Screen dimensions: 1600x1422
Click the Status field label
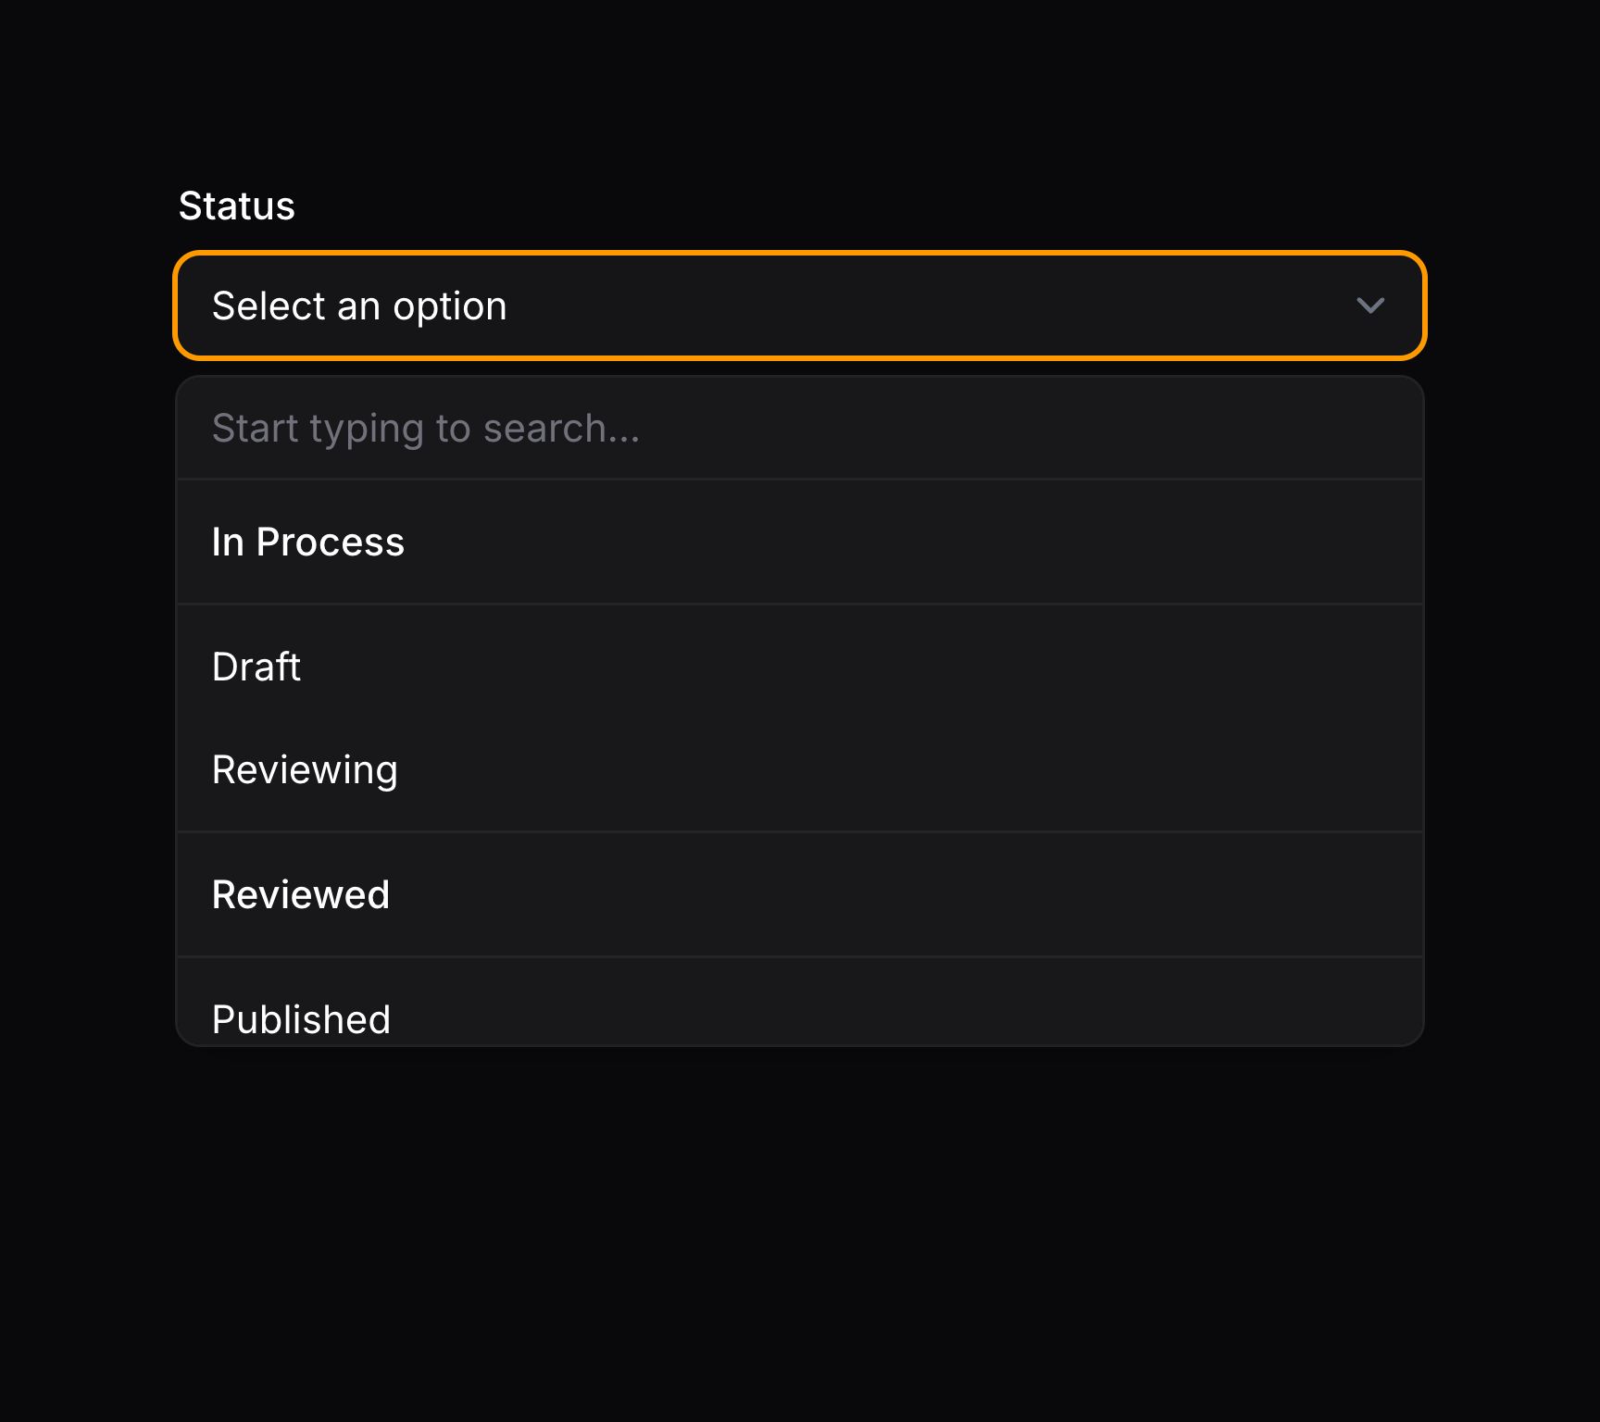click(x=236, y=205)
